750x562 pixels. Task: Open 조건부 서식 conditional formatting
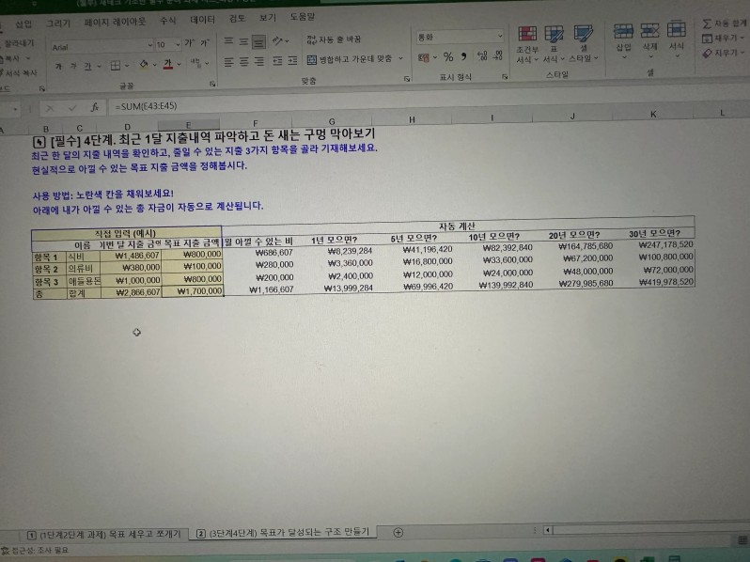pos(527,45)
